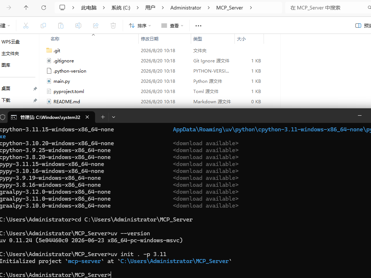Expand chevron after 系统 (C:) in path
Screen dimensions: 371x278
[138, 8]
